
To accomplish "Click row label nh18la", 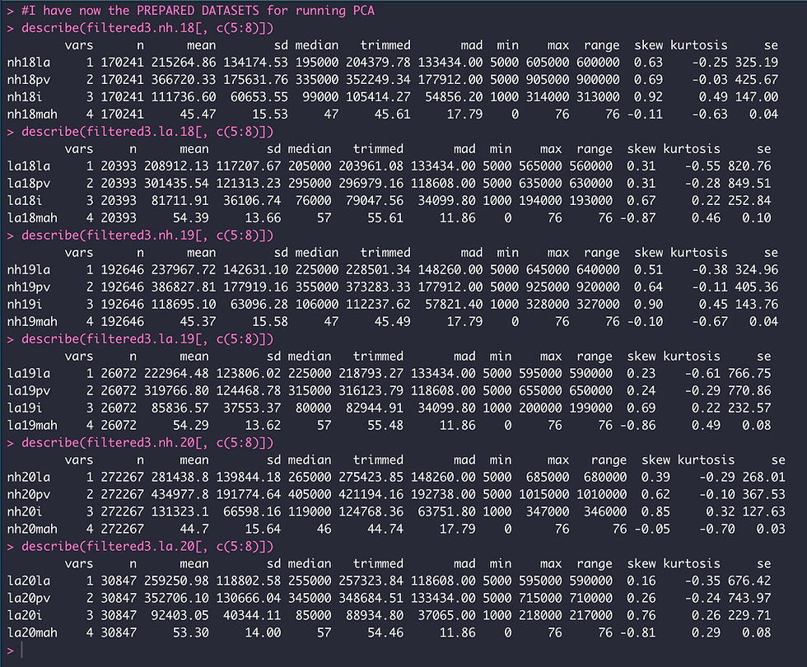I will (29, 63).
